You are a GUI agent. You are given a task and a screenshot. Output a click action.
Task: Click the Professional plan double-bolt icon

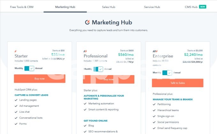point(85,51)
